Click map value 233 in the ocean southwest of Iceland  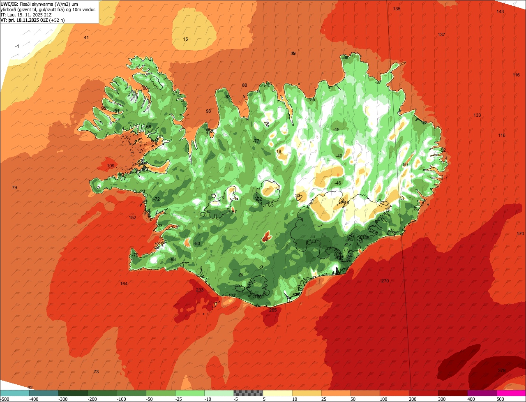coord(200,290)
